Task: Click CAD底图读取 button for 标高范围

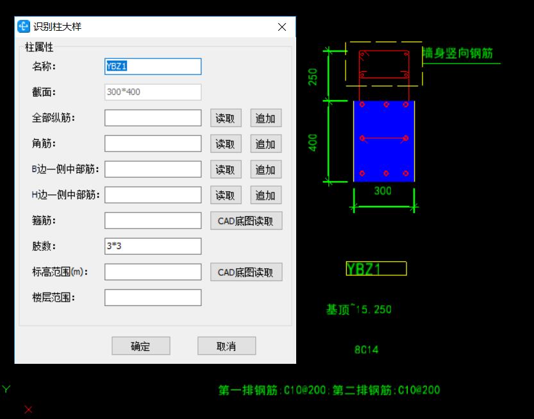Action: pos(246,272)
